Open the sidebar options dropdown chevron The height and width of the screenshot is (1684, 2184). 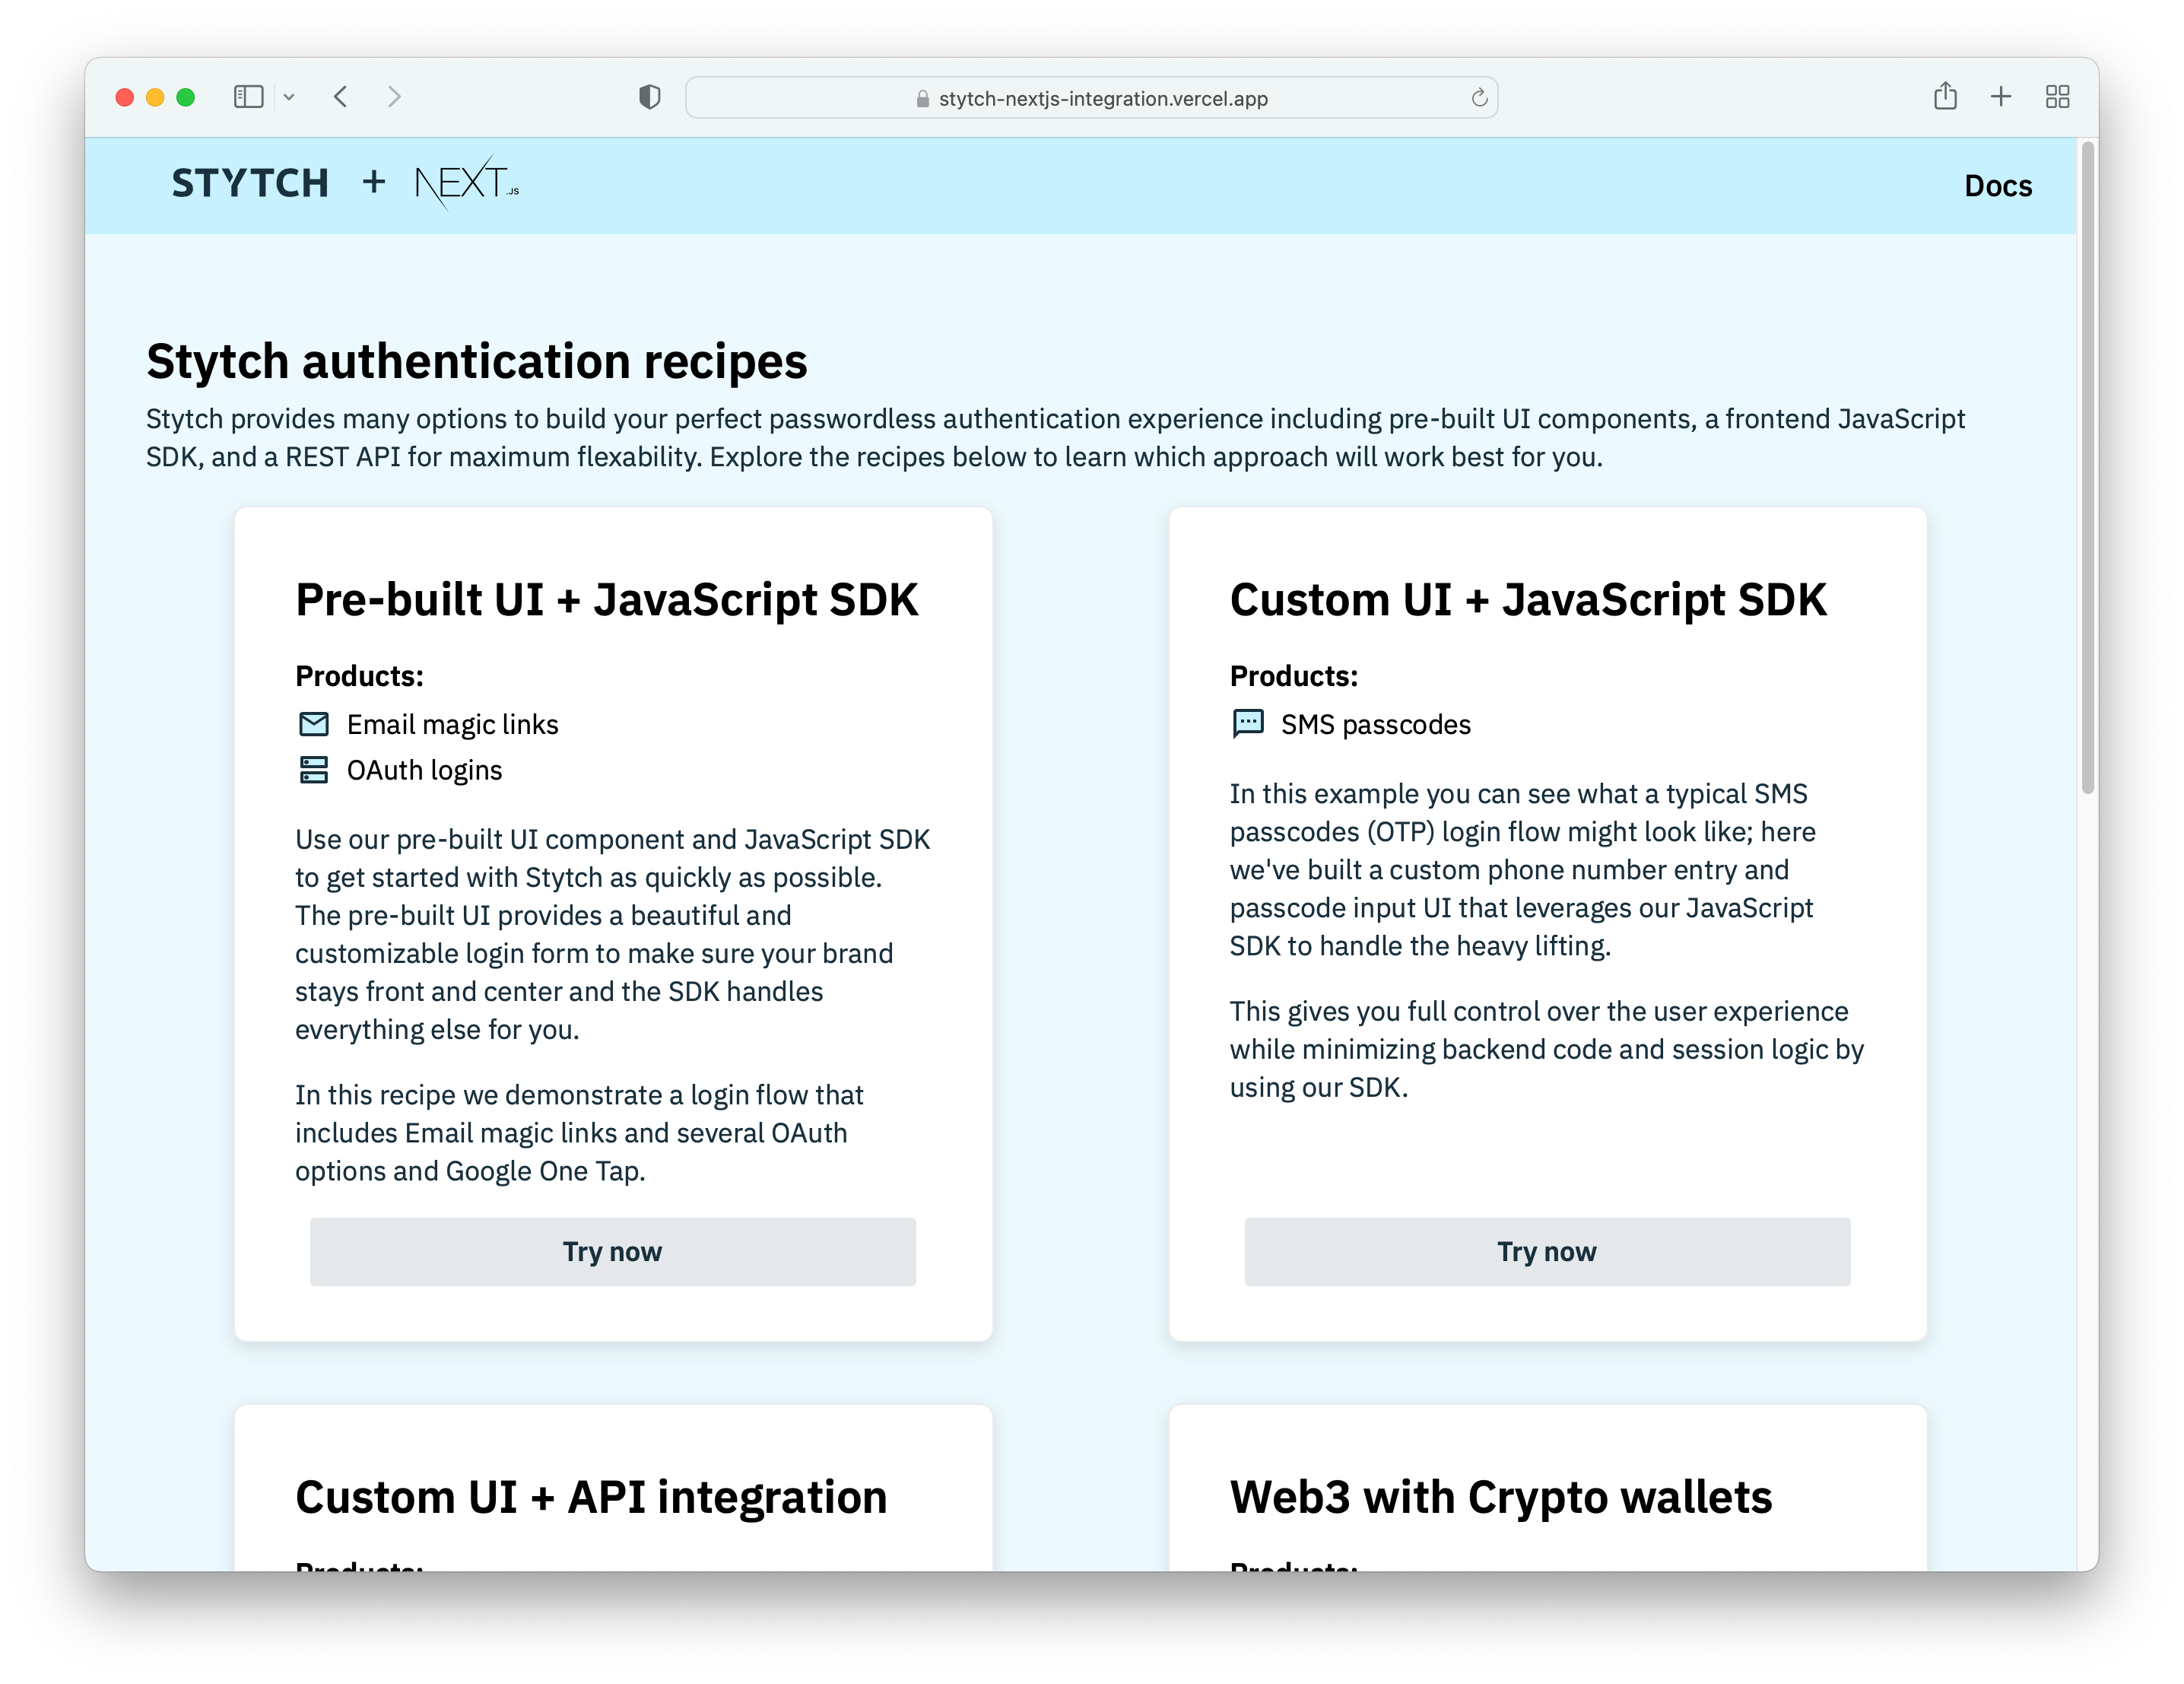pos(289,97)
